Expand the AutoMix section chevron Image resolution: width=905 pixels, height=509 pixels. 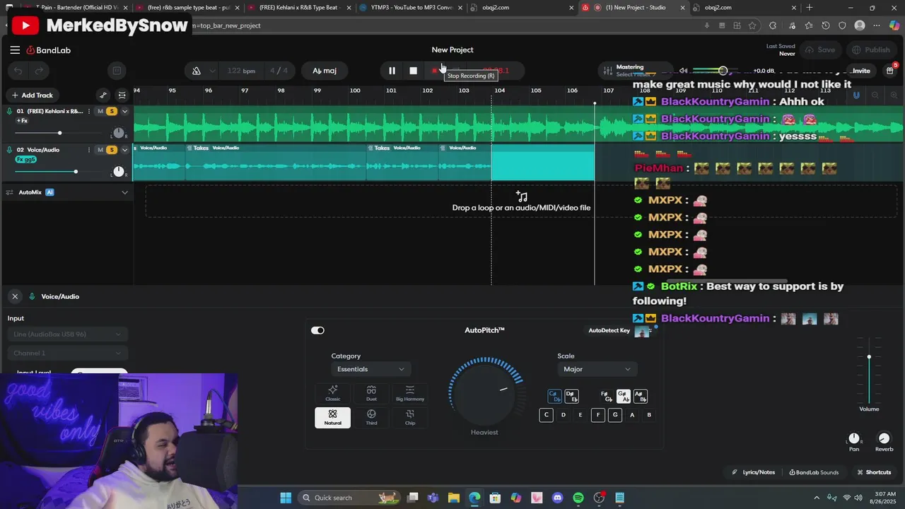(x=124, y=192)
